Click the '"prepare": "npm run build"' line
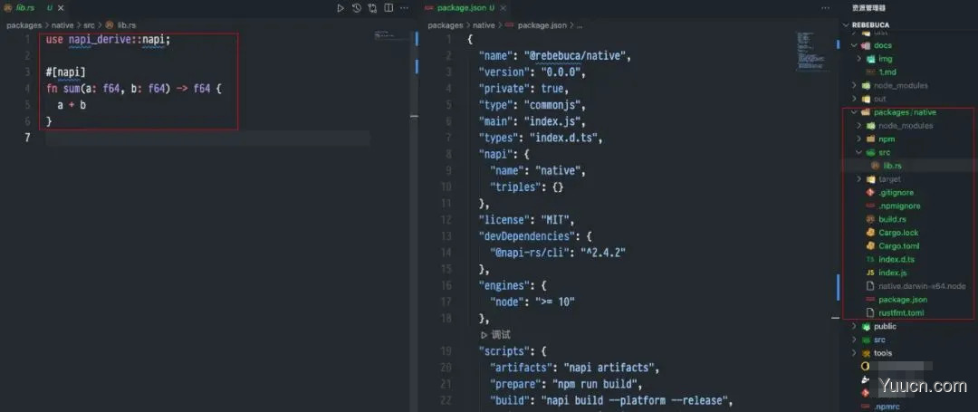The height and width of the screenshot is (412, 978). tap(566, 384)
